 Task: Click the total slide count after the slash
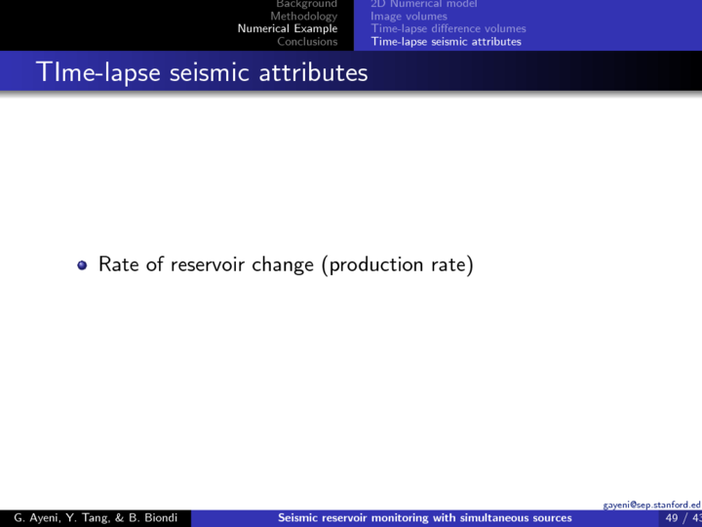coord(695,517)
